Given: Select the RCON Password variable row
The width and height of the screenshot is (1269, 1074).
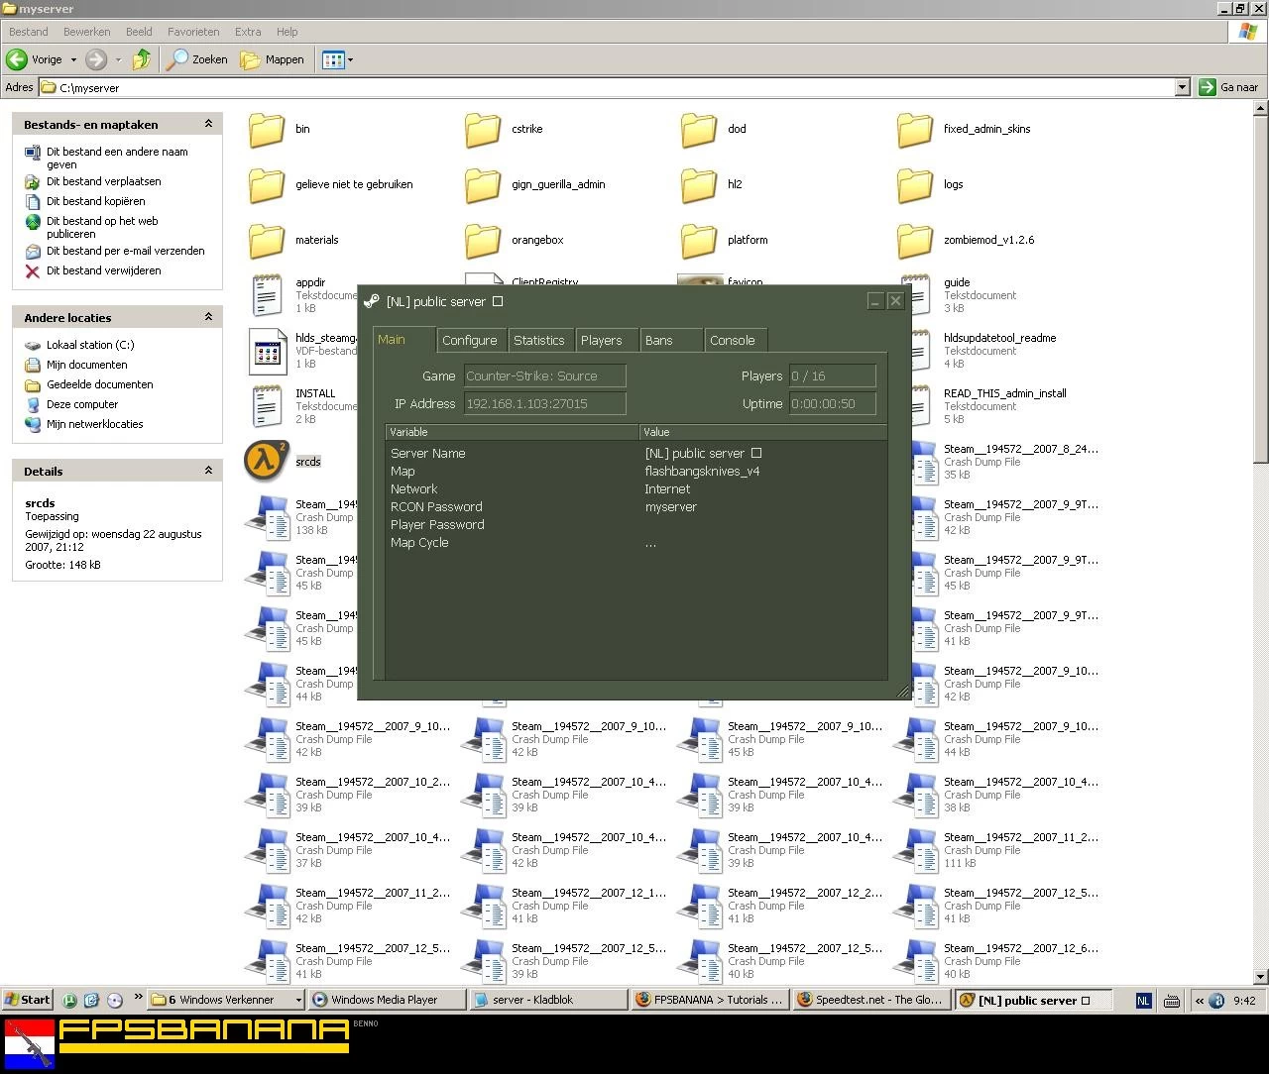Looking at the screenshot, I should (x=635, y=507).
